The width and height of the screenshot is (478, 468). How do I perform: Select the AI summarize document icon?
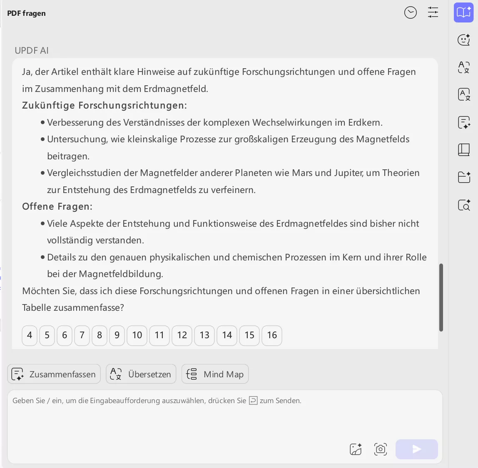(x=463, y=122)
